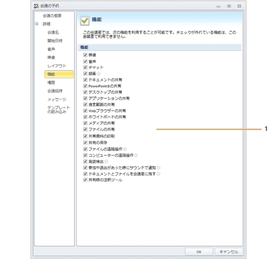This screenshot has width=277, height=259.
Task: Open the 権限 section in sidebar
Action: point(51,82)
